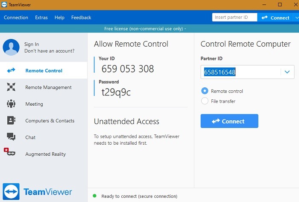Click the Remote Management expand-arrows icon
The width and height of the screenshot is (299, 202).
coord(11,87)
